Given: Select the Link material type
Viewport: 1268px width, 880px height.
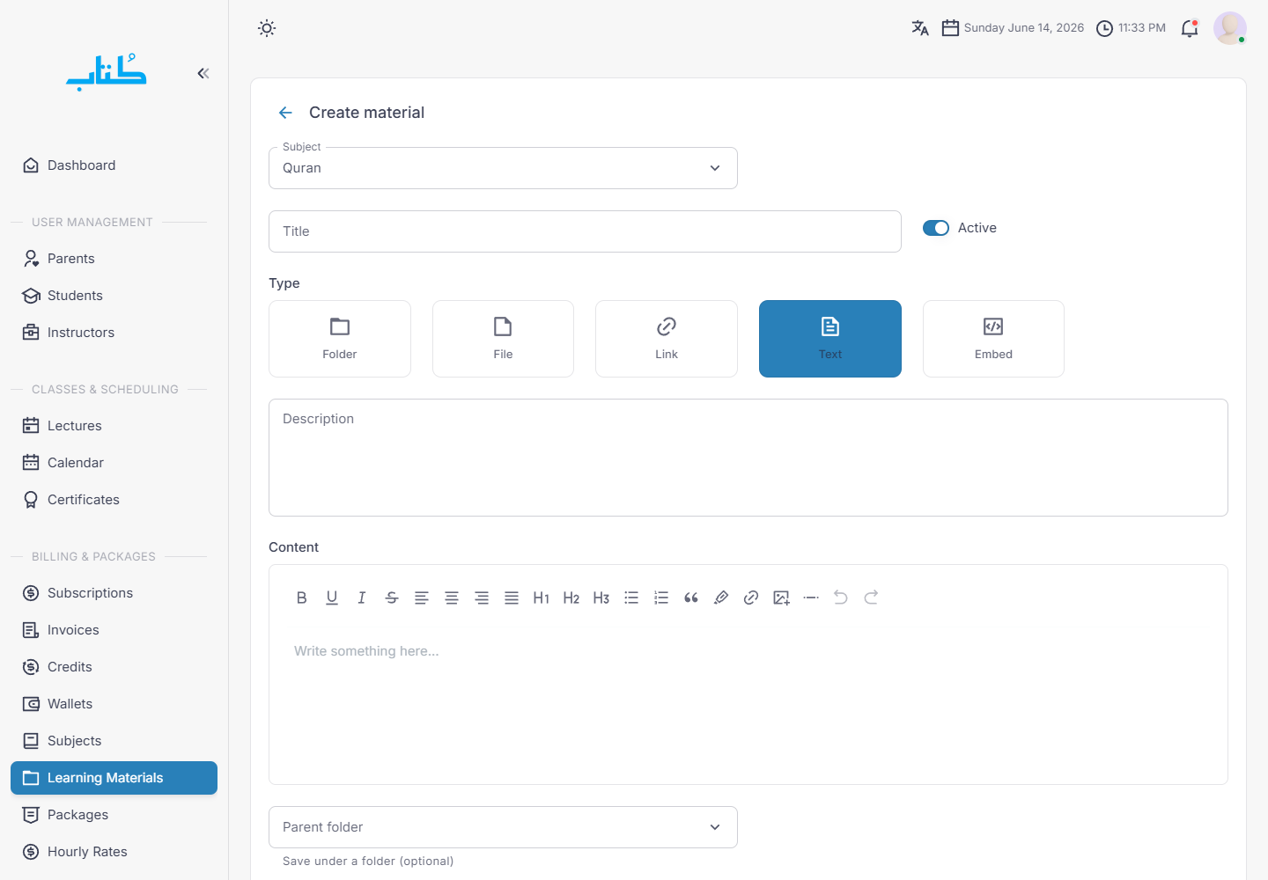Looking at the screenshot, I should click(667, 339).
